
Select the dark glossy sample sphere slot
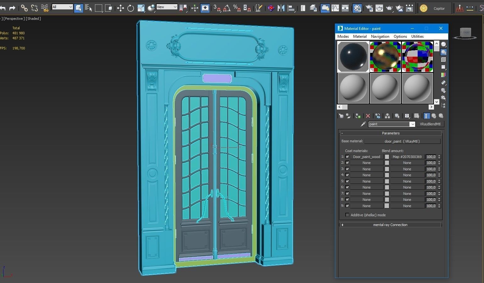pos(353,57)
